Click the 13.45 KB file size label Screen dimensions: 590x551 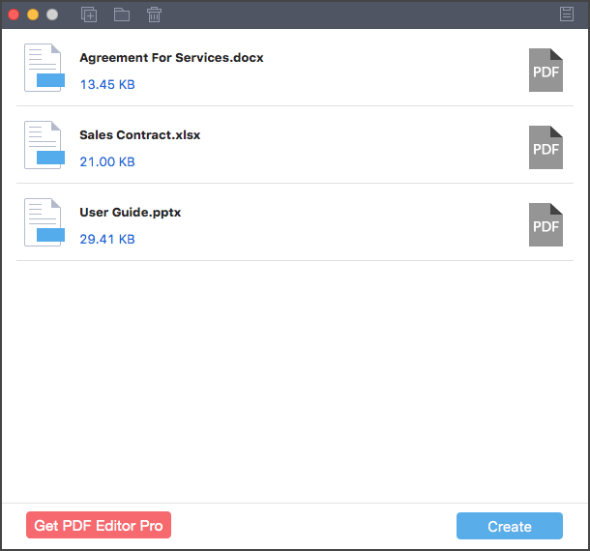click(107, 85)
